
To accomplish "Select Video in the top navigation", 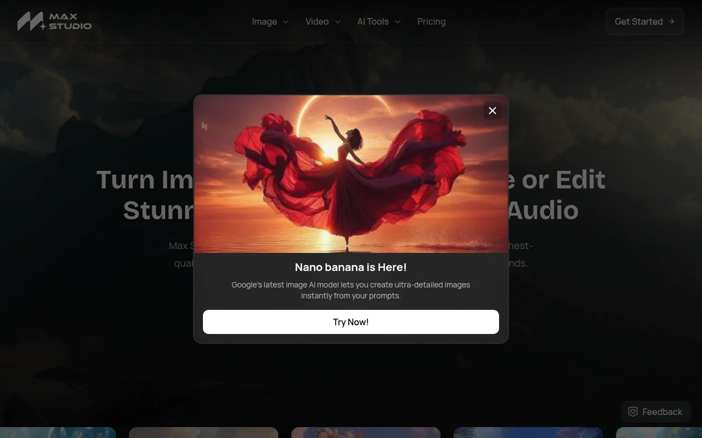I will coord(317,22).
